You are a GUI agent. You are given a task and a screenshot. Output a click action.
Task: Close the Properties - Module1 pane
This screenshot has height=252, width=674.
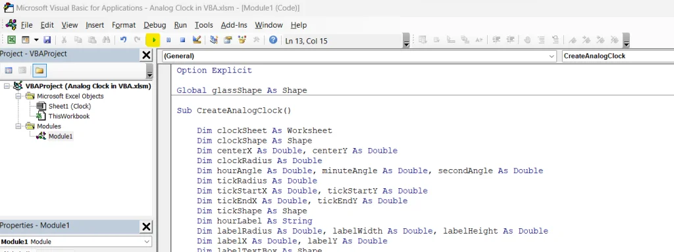tap(146, 226)
